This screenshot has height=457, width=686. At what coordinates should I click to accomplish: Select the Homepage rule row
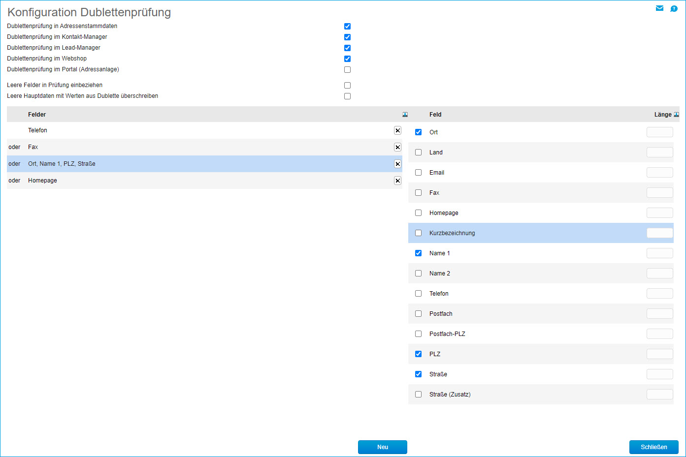[197, 181]
